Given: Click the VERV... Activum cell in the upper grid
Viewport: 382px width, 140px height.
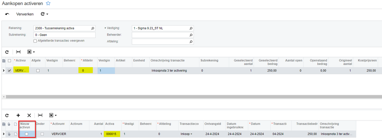Looking at the screenshot, I should coord(21,71).
